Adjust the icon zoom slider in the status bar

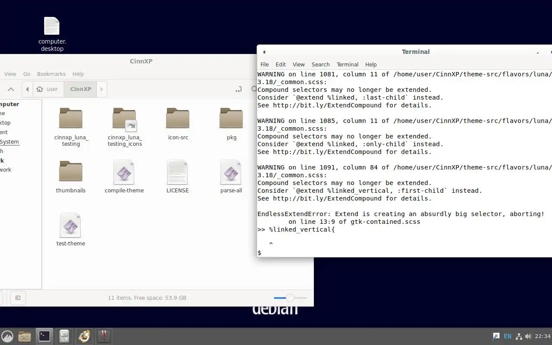[x=290, y=298]
